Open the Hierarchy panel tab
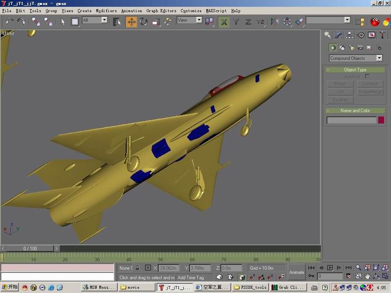The height and width of the screenshot is (293, 391). [x=349, y=35]
